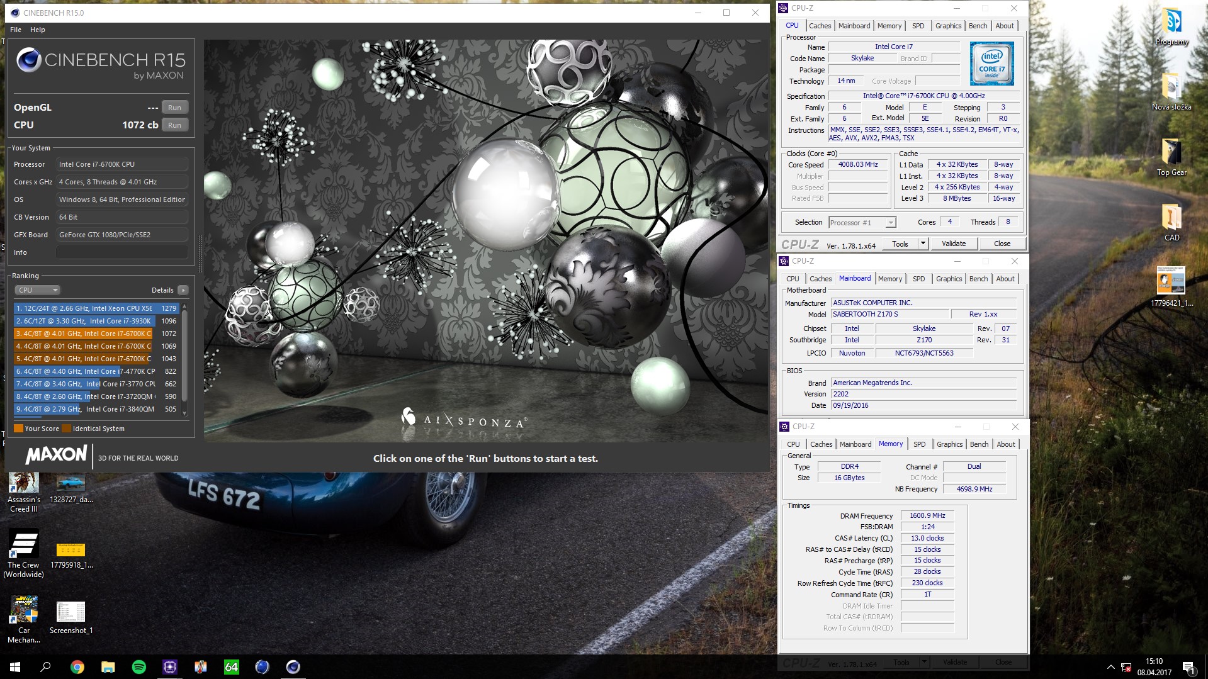This screenshot has height=679, width=1208.
Task: Open Processor #1 selection dropdown
Action: (x=862, y=223)
